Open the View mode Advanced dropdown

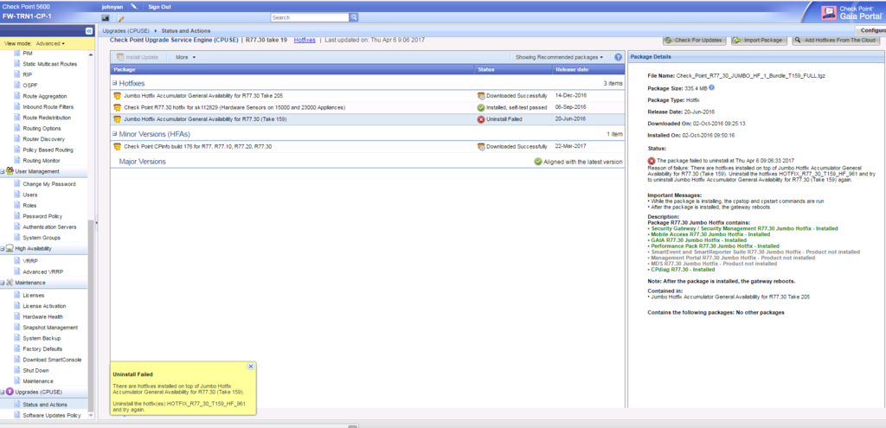[50, 43]
